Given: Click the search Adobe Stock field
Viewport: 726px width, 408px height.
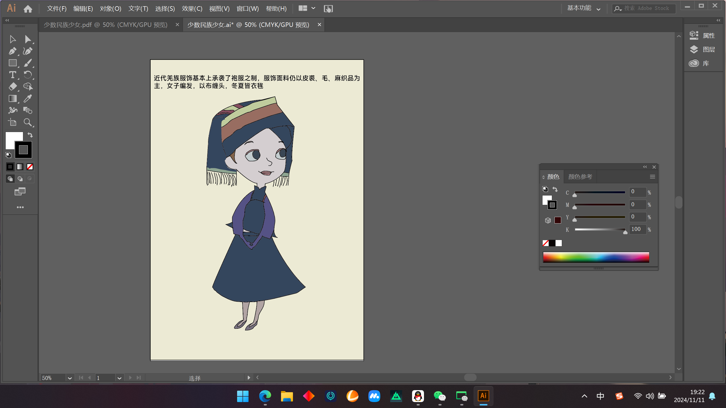Looking at the screenshot, I should (644, 8).
